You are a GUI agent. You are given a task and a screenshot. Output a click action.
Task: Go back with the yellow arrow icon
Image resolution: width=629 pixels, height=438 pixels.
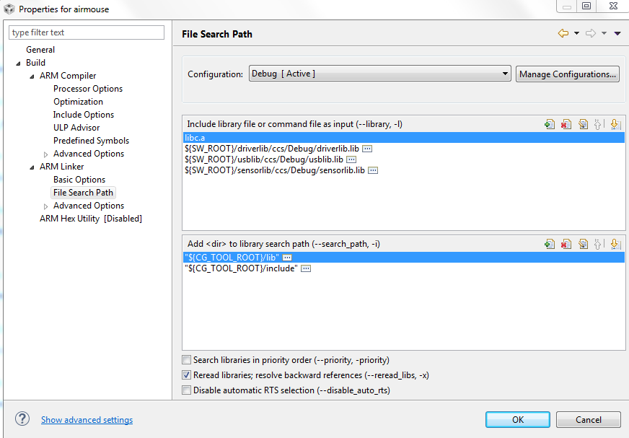click(x=563, y=33)
